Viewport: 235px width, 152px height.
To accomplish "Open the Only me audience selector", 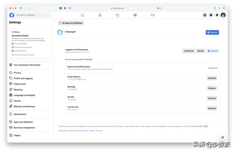I will click(189, 51).
